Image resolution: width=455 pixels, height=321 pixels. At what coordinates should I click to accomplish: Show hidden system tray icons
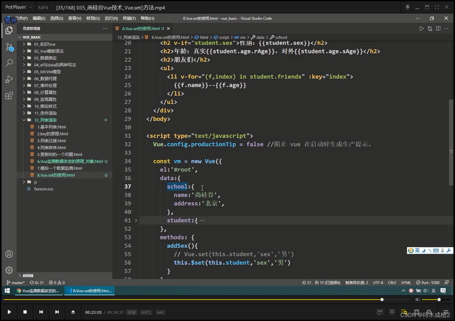coord(404,291)
